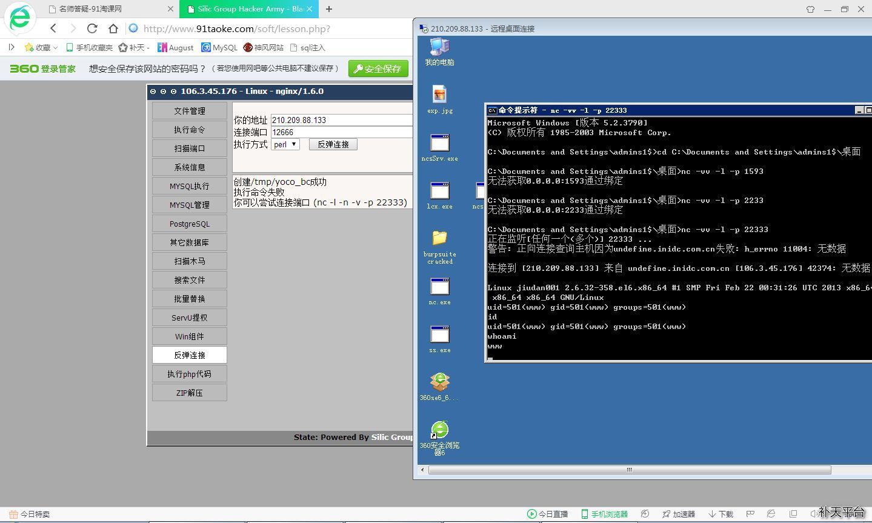Select burpsuite cracked folder on remote desktop
The height and width of the screenshot is (523, 872).
click(439, 247)
